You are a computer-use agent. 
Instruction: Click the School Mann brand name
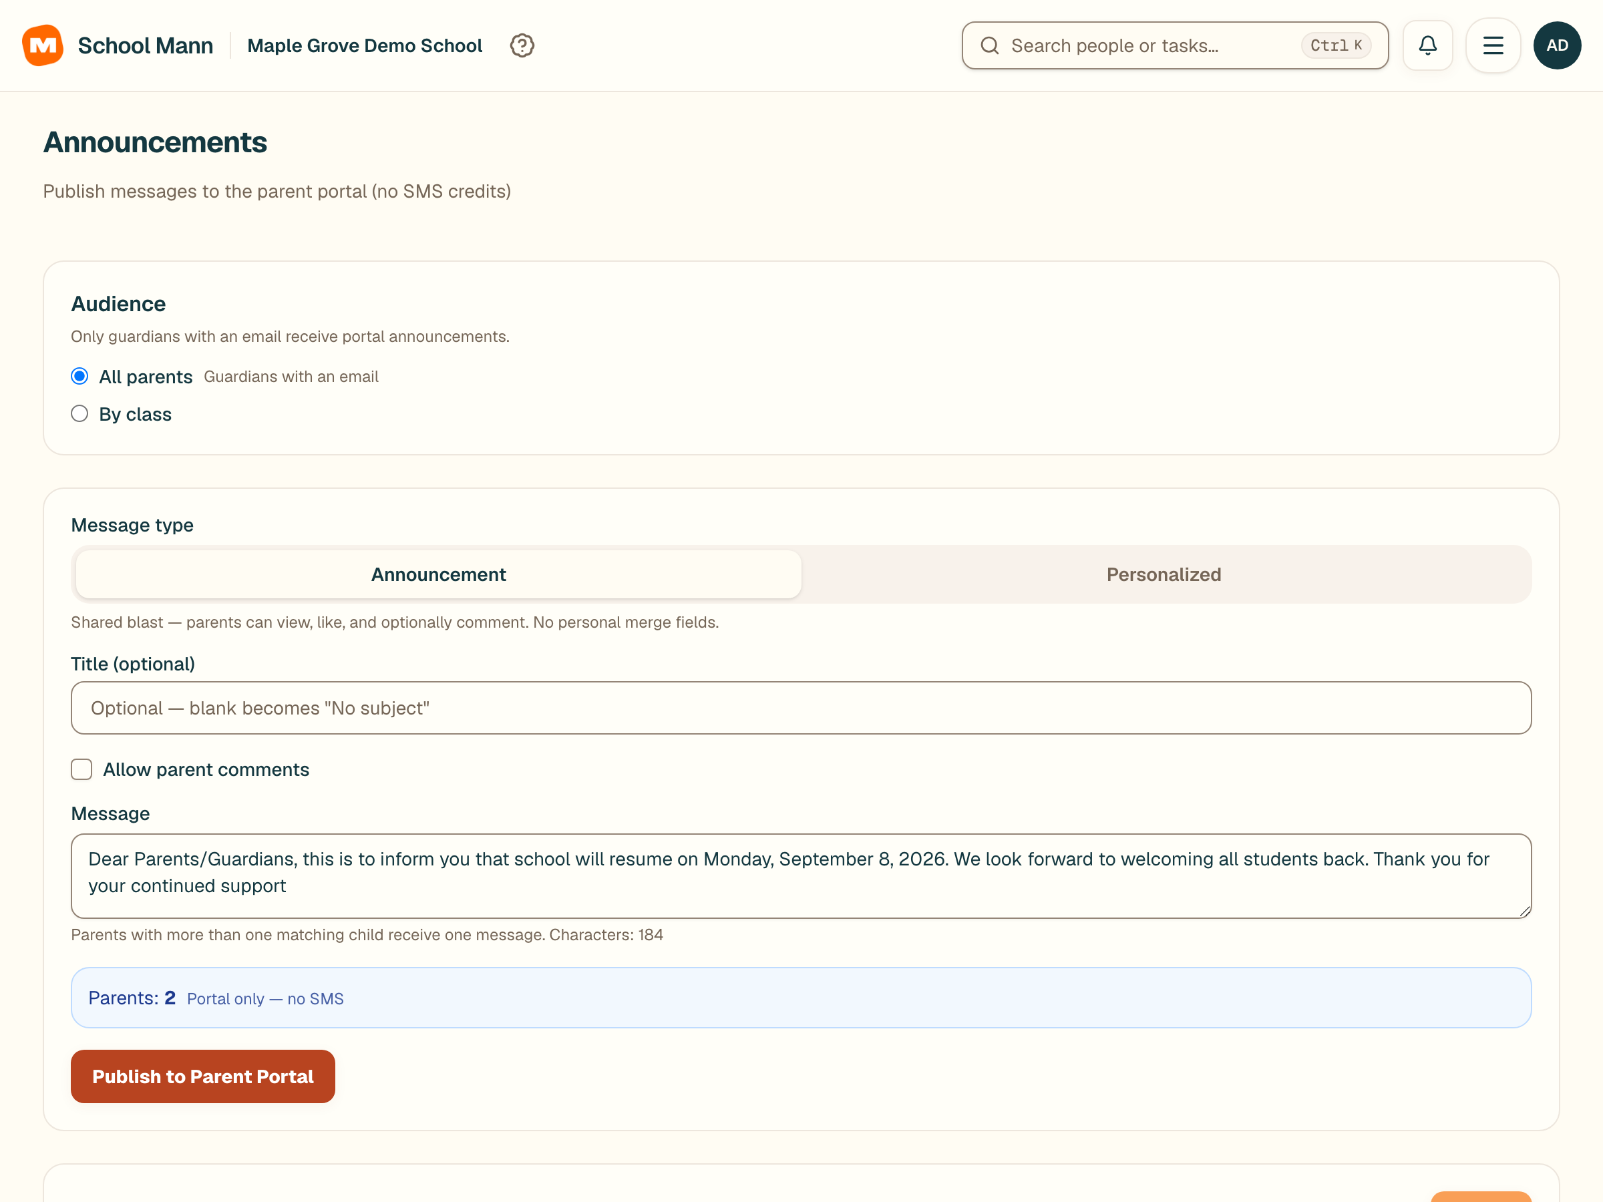point(145,45)
